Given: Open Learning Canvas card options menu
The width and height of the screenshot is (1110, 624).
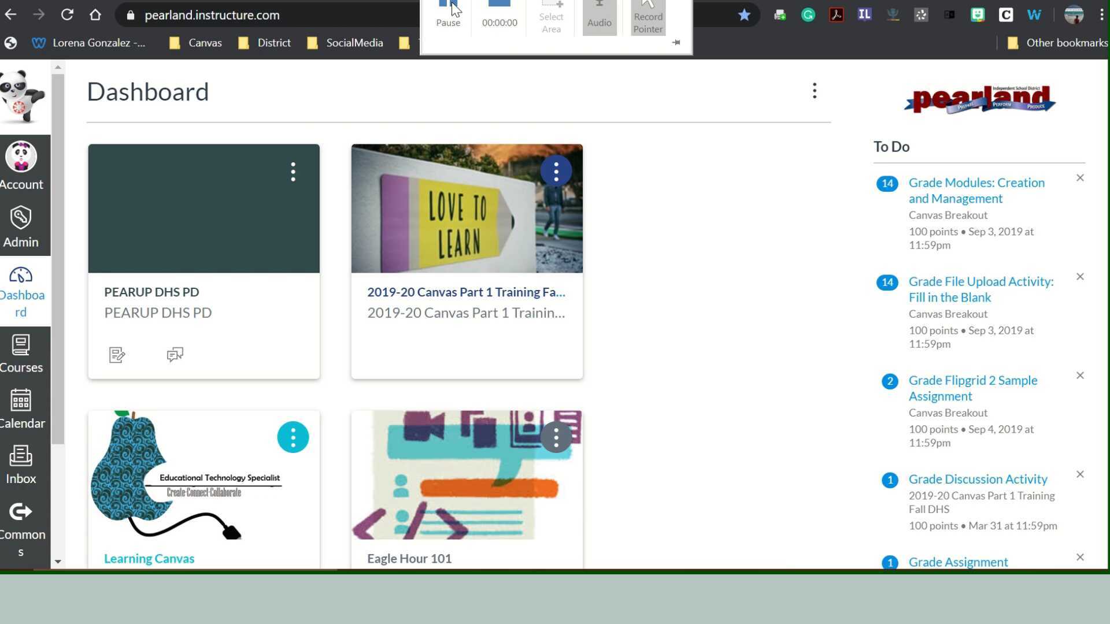Looking at the screenshot, I should coord(293,437).
